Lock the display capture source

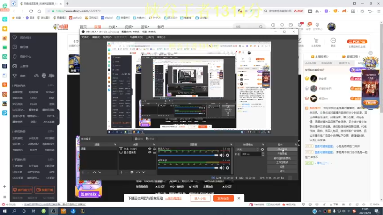(x=154, y=152)
